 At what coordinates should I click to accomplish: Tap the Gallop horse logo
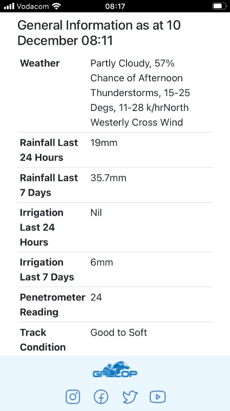[x=115, y=369]
